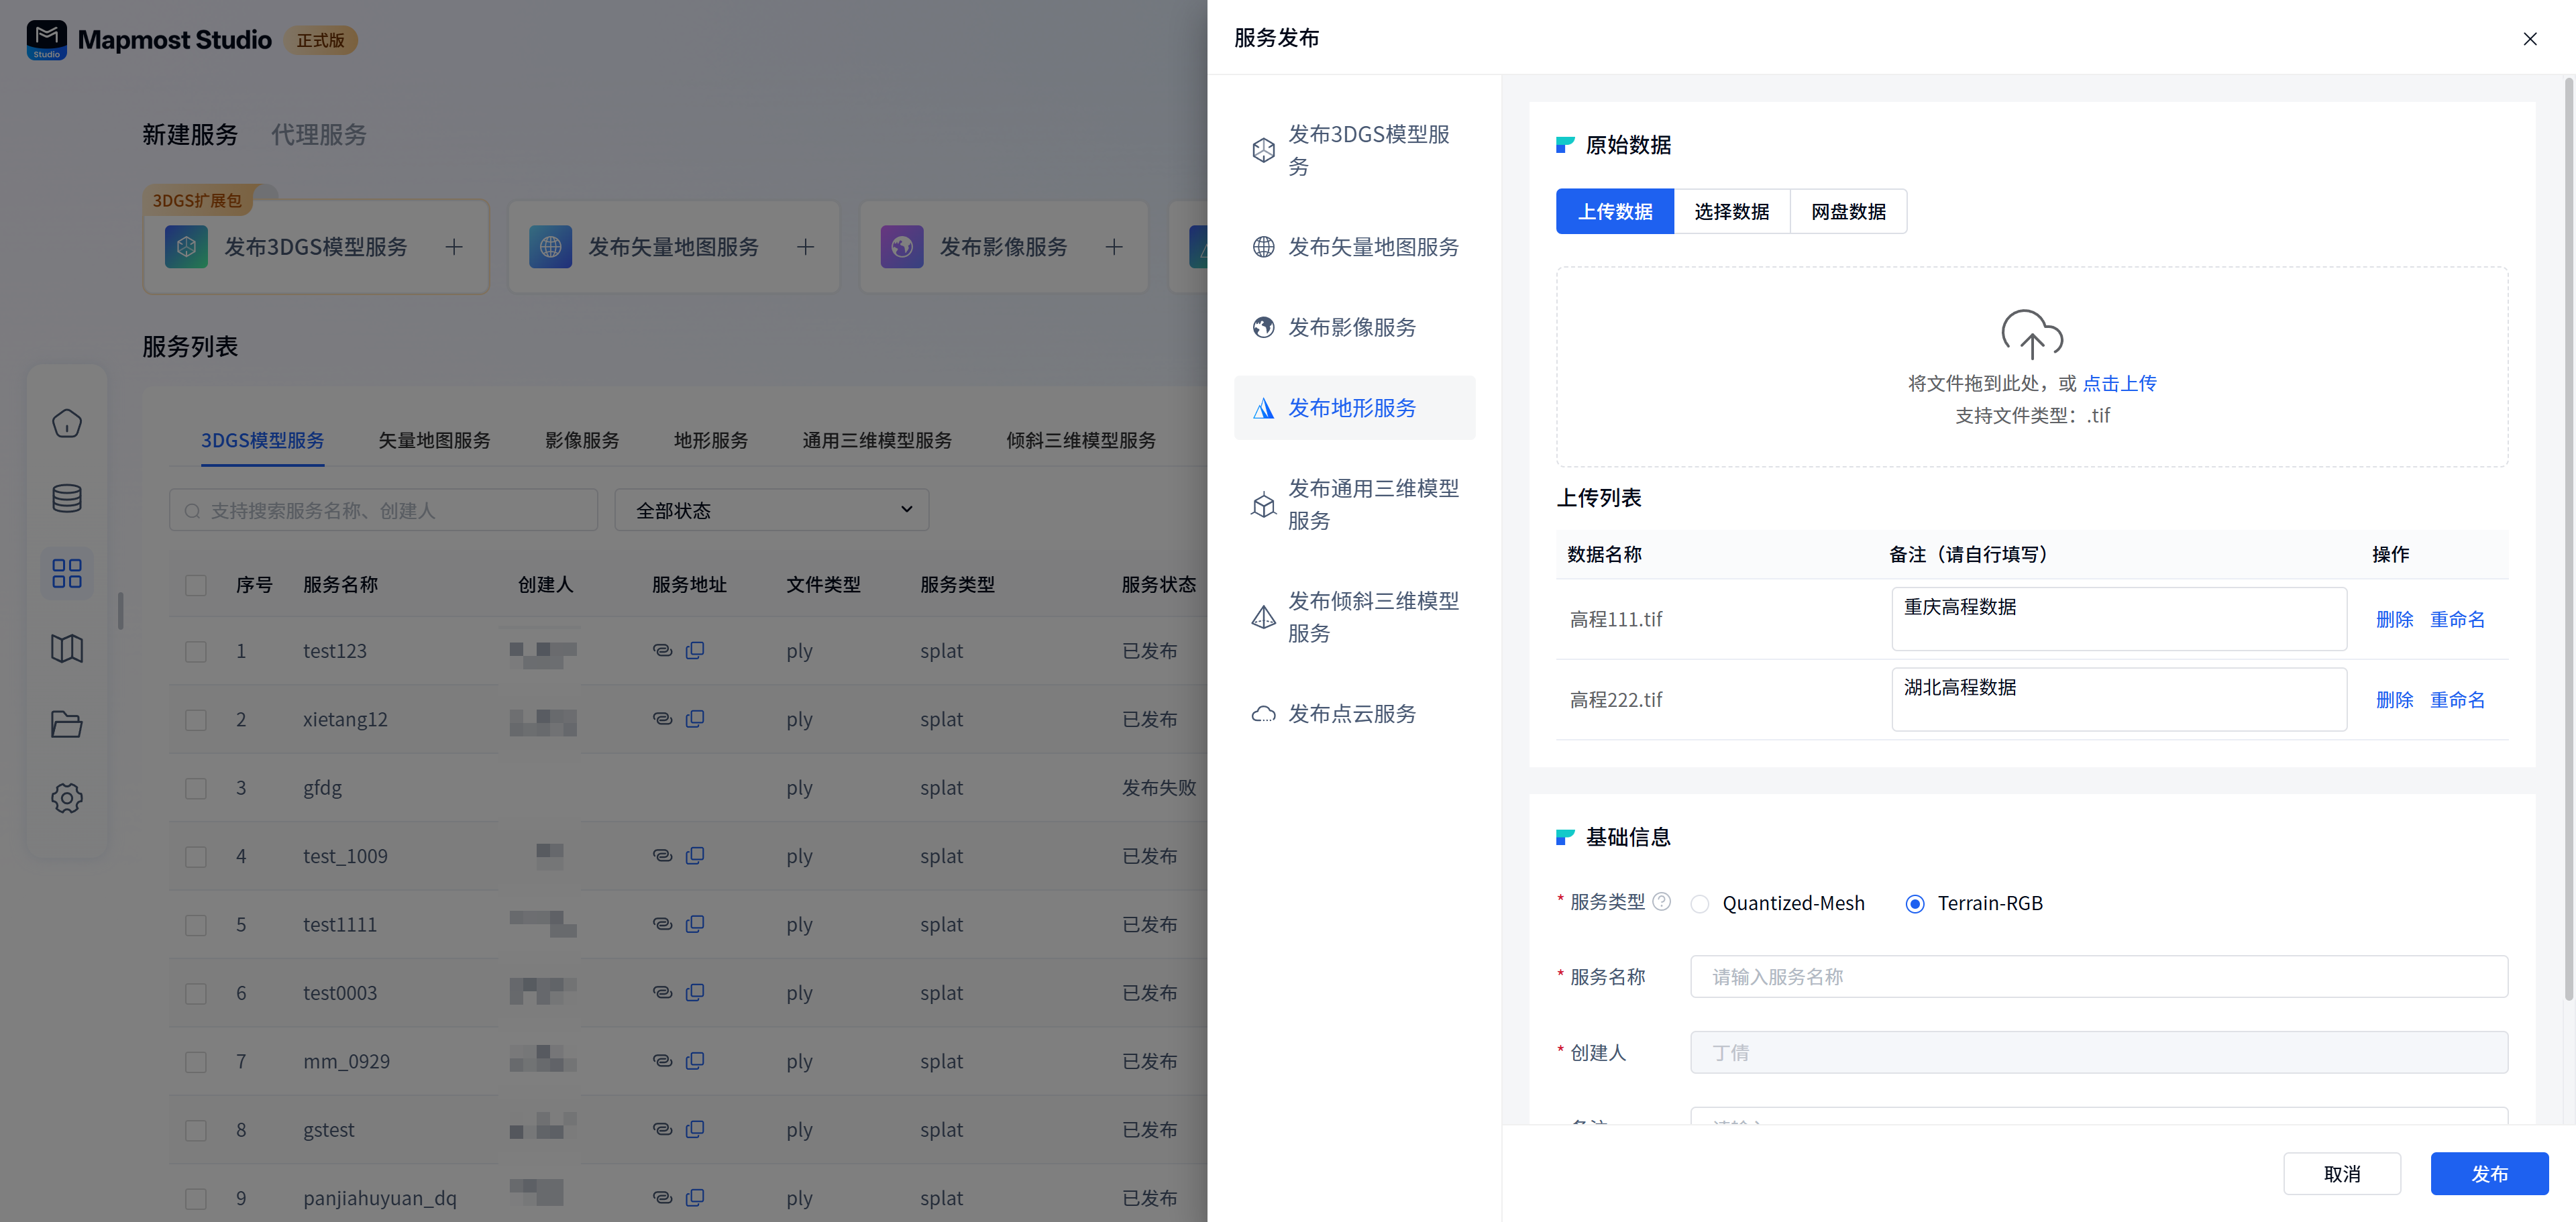Select 发布点云服务 in side menu

click(x=1351, y=713)
